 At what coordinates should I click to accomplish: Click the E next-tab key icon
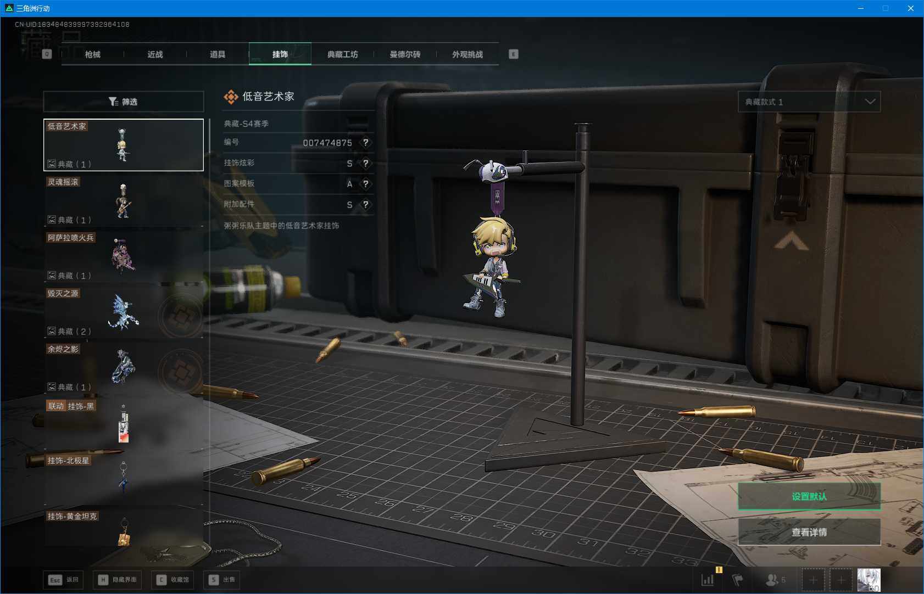coord(514,54)
